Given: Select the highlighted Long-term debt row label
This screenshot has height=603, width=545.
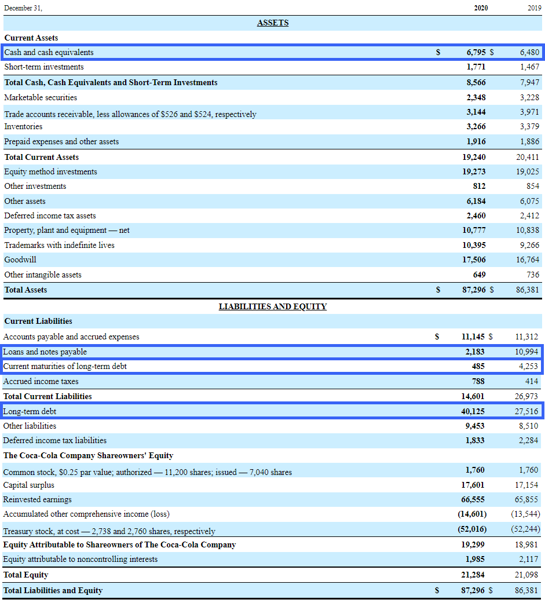Looking at the screenshot, I should (x=30, y=411).
